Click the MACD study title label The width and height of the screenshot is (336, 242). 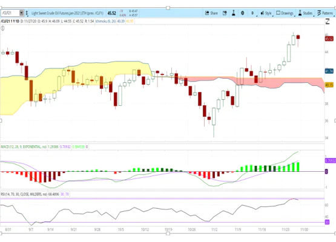[x=24, y=146]
